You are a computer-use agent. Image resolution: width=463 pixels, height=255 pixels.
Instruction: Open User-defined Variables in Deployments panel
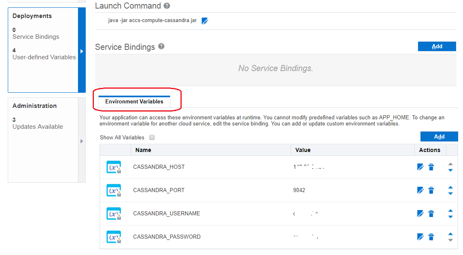pyautogui.click(x=44, y=57)
